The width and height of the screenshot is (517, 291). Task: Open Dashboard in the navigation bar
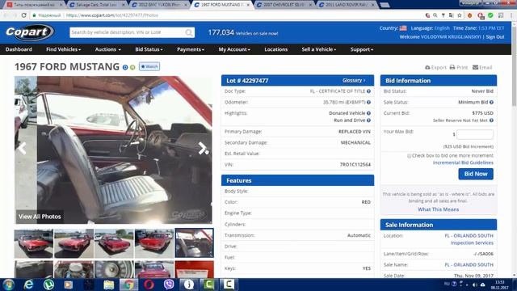[19, 49]
